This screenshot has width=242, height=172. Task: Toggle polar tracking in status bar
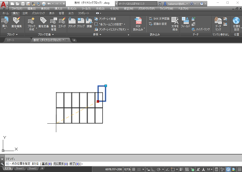point(159,169)
